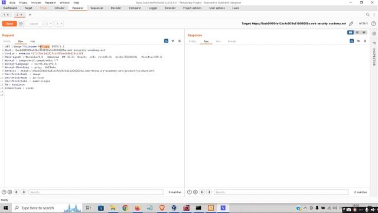Image resolution: width=378 pixels, height=213 pixels.
Task: Open request search settings gear
Action: pos(10,192)
